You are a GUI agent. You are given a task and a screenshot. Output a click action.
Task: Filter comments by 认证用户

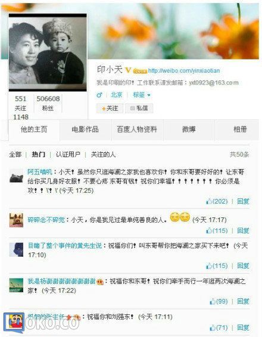68,154
